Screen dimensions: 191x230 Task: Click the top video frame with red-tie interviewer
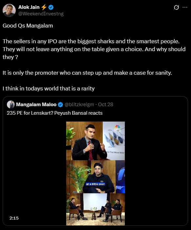point(95,141)
